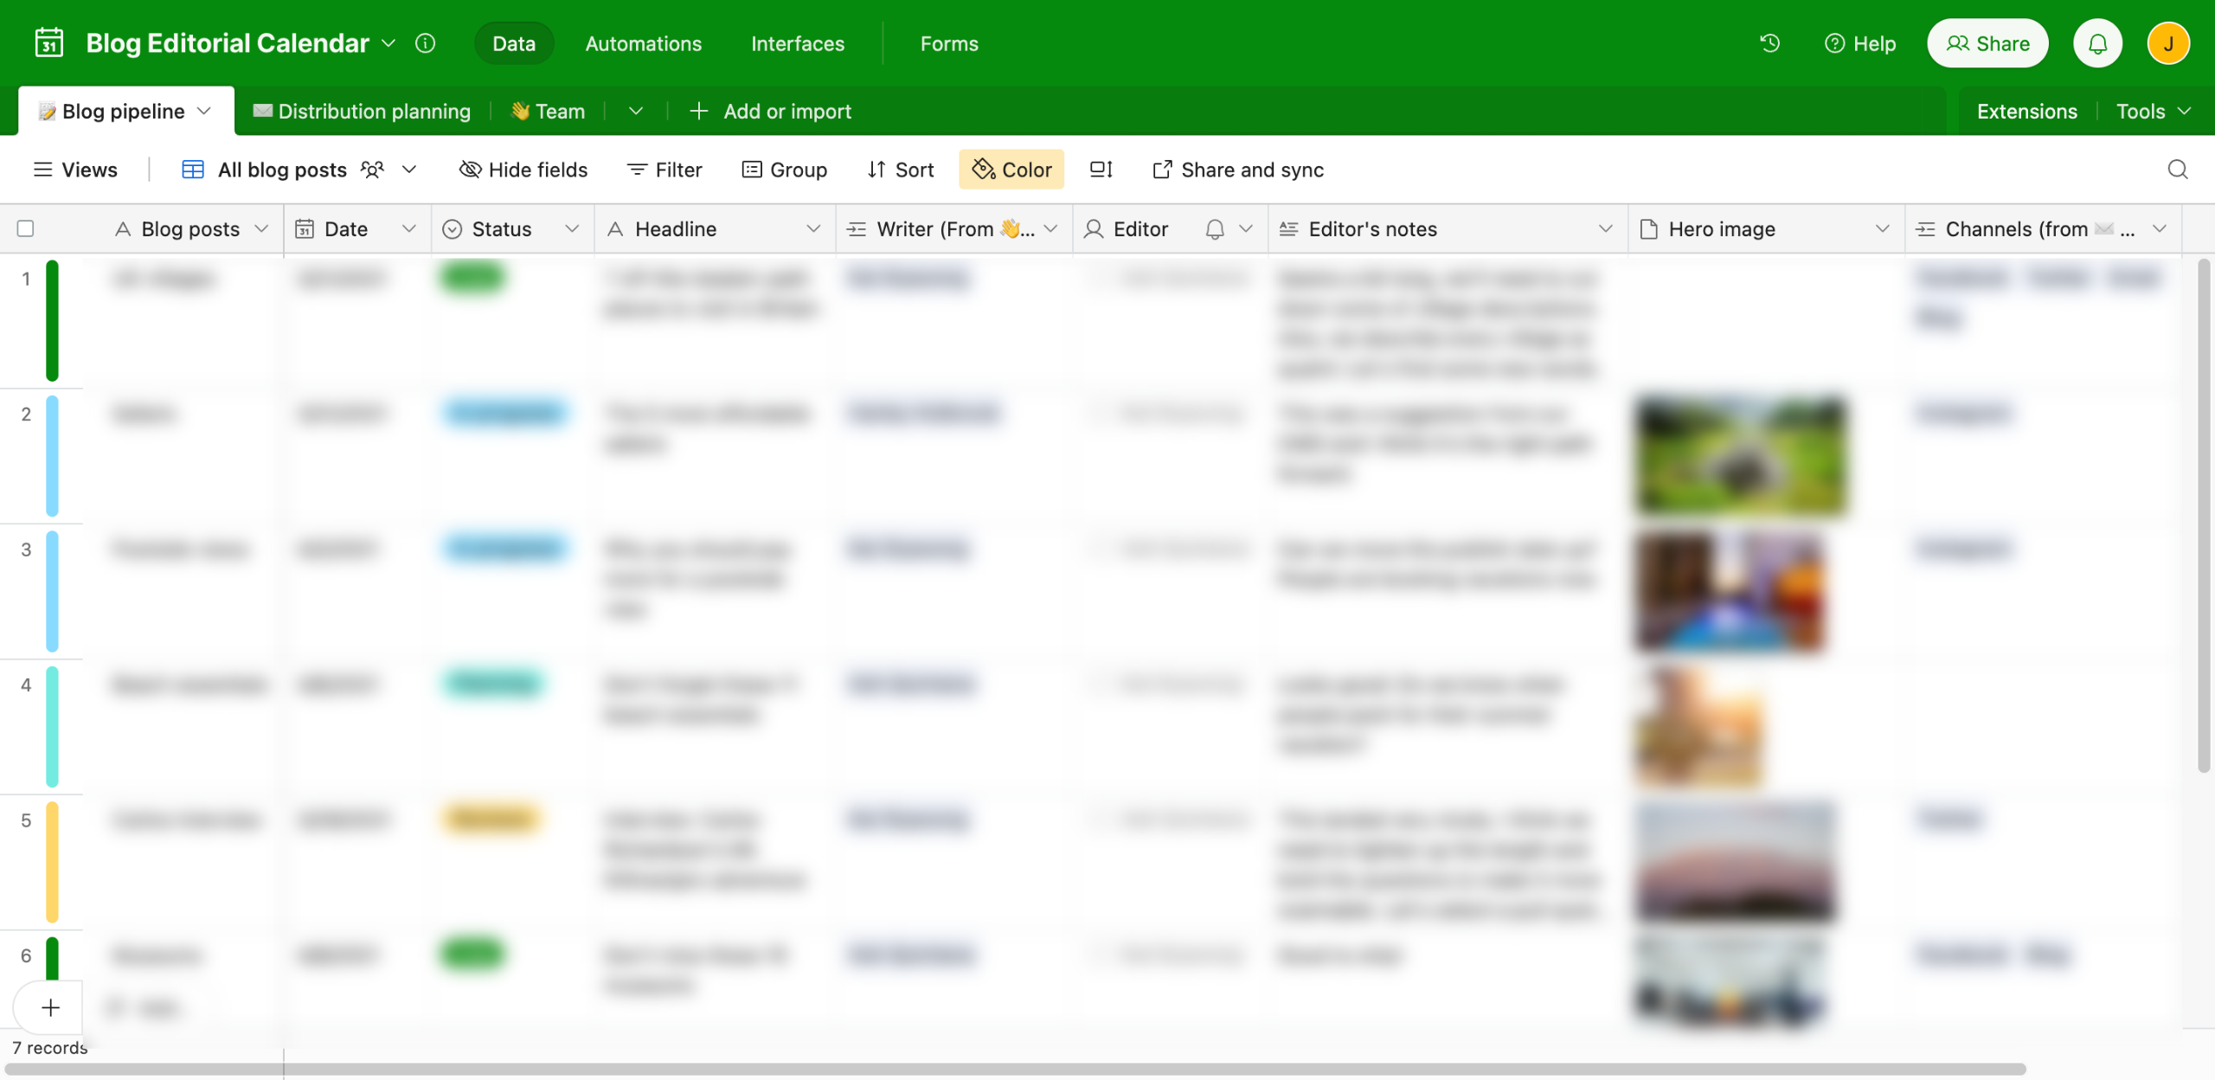Switch to Distribution planning table tab
The image size is (2215, 1080).
363,112
